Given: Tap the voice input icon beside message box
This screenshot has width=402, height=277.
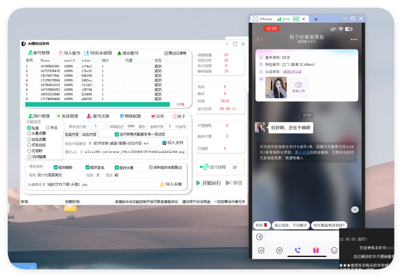Looking at the screenshot, I should pyautogui.click(x=259, y=237).
